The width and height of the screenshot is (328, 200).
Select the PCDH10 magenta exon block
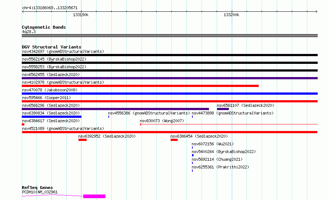(x=94, y=196)
